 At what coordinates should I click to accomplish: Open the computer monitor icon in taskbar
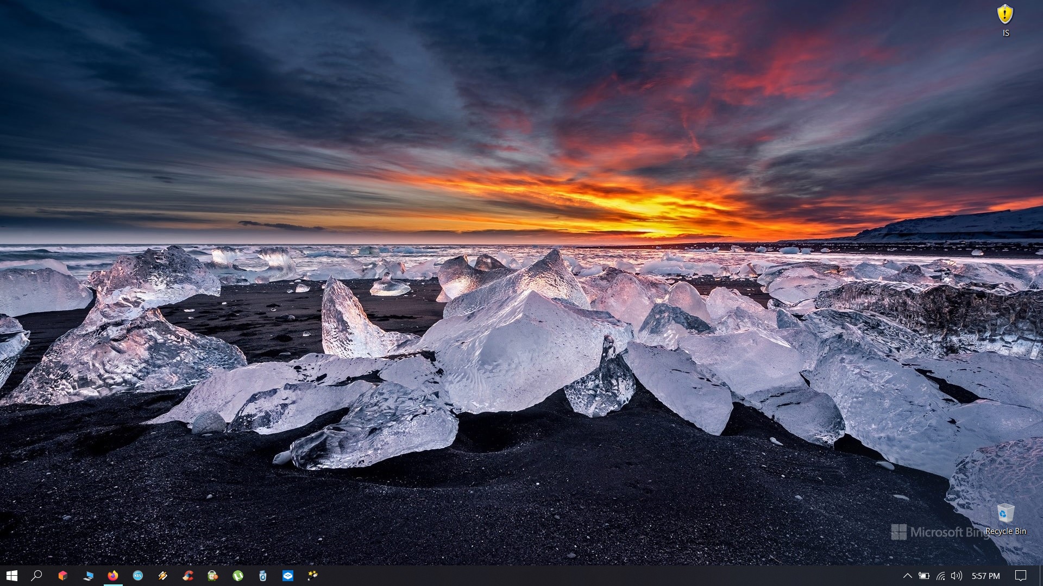pos(88,575)
